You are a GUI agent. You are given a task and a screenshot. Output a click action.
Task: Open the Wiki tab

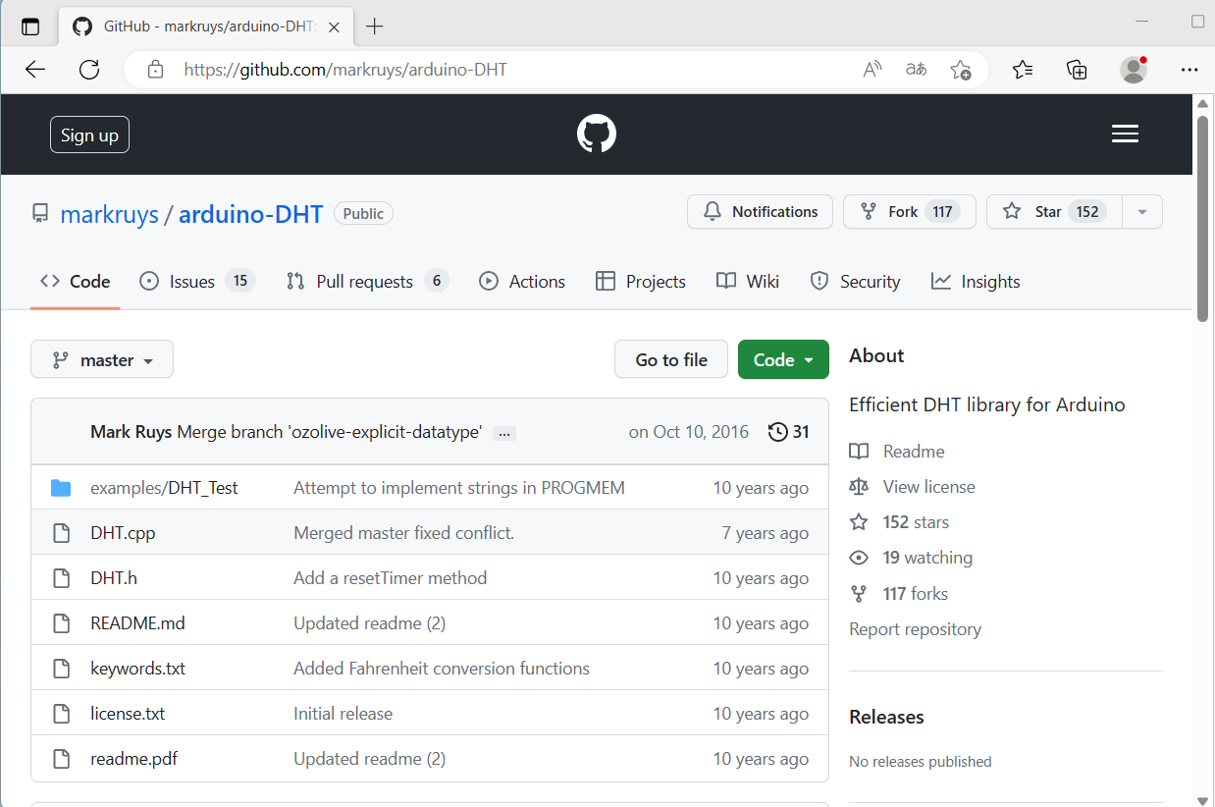tap(748, 282)
